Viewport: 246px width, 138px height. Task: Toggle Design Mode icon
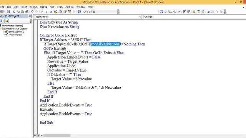[55, 11]
